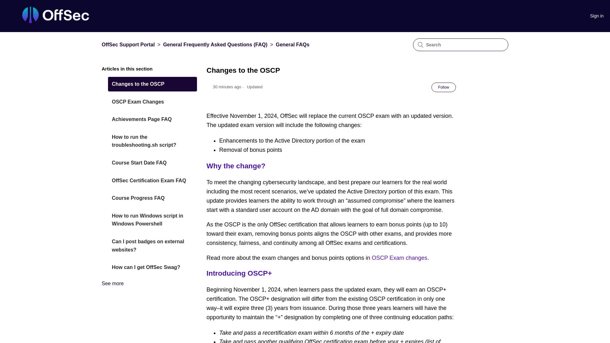Click the Achievements Page FAQ item
Image resolution: width=610 pixels, height=343 pixels.
152,119
